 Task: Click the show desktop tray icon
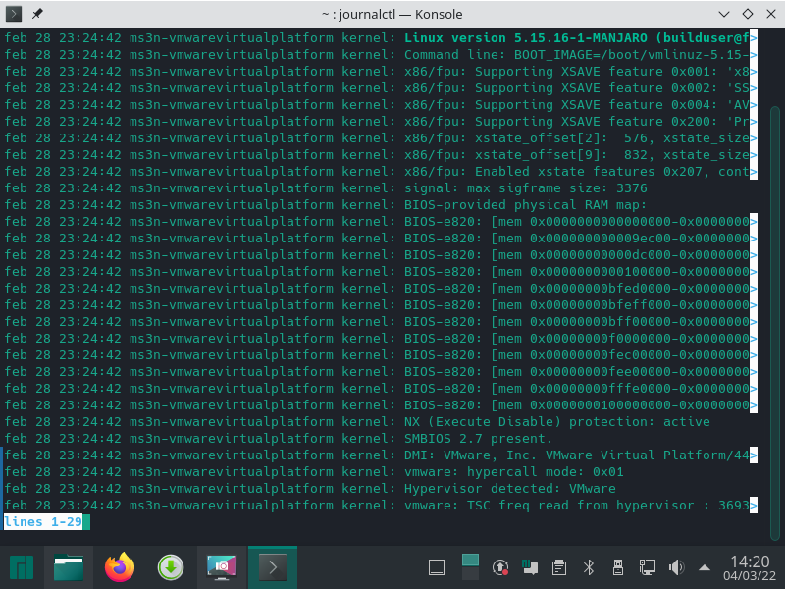[x=437, y=567]
